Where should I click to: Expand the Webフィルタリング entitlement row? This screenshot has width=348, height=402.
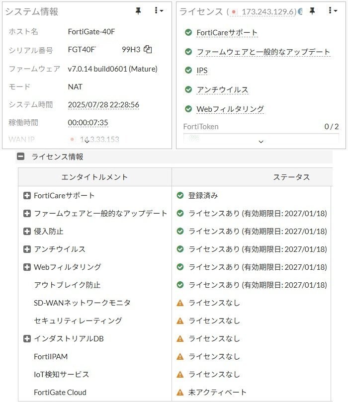27,267
